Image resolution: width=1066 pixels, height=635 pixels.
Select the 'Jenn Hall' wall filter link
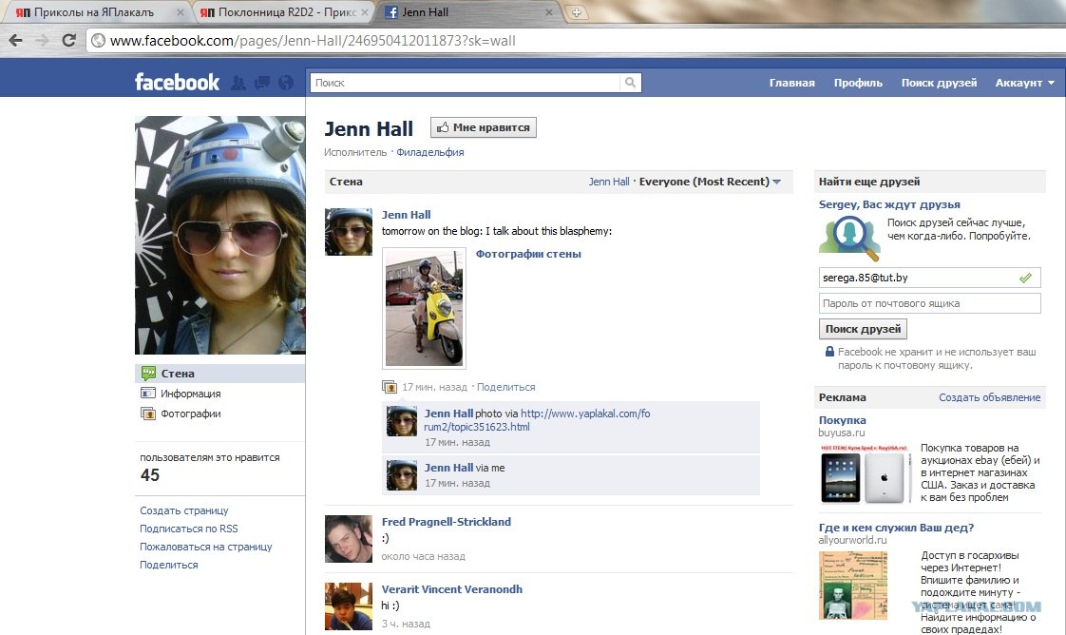coord(609,182)
